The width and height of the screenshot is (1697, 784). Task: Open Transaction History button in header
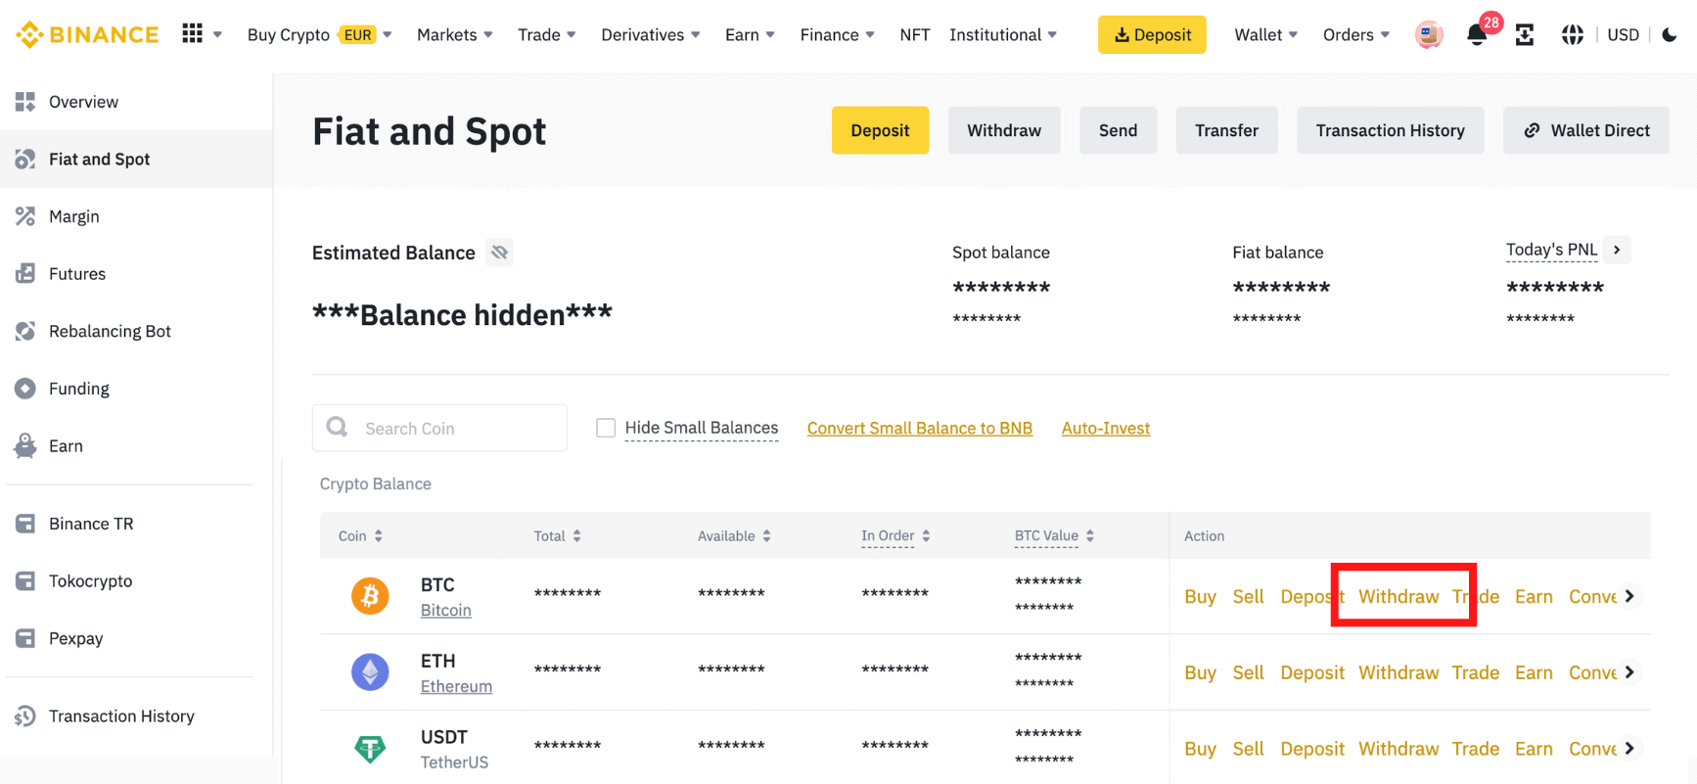(x=1390, y=130)
